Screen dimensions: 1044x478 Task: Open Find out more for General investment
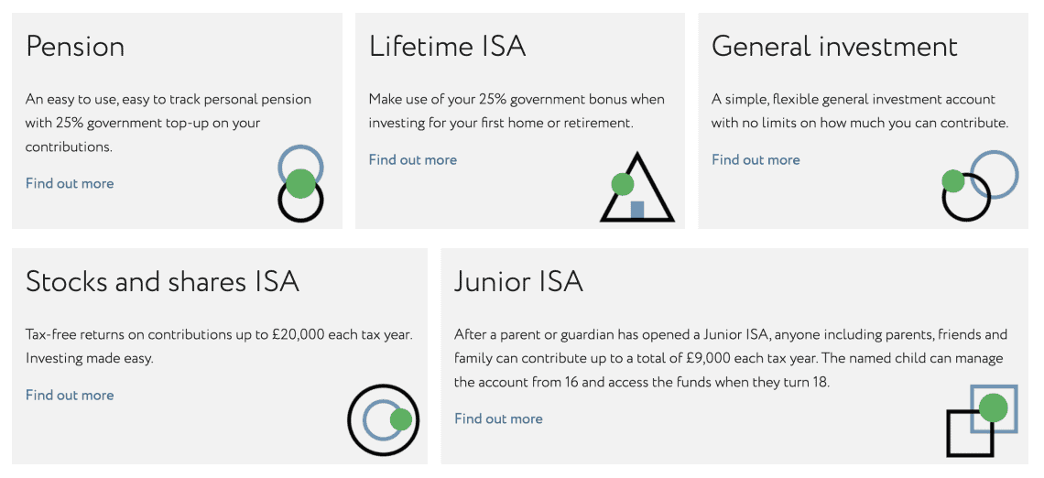[x=756, y=159]
